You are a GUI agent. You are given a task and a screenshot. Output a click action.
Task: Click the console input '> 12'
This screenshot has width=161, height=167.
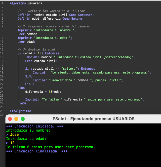(10, 143)
